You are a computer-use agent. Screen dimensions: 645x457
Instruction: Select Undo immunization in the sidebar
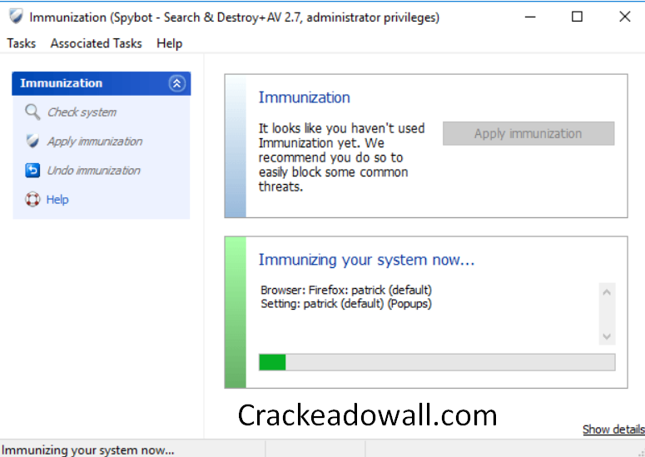(x=93, y=171)
